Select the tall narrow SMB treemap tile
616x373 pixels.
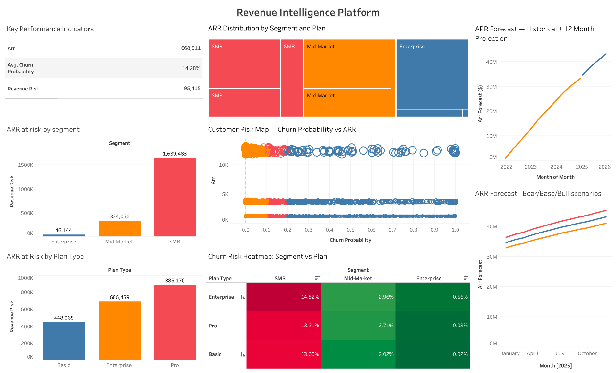click(292, 78)
